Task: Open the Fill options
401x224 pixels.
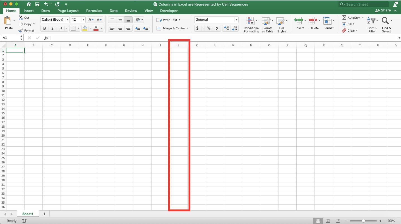Action: point(348,24)
